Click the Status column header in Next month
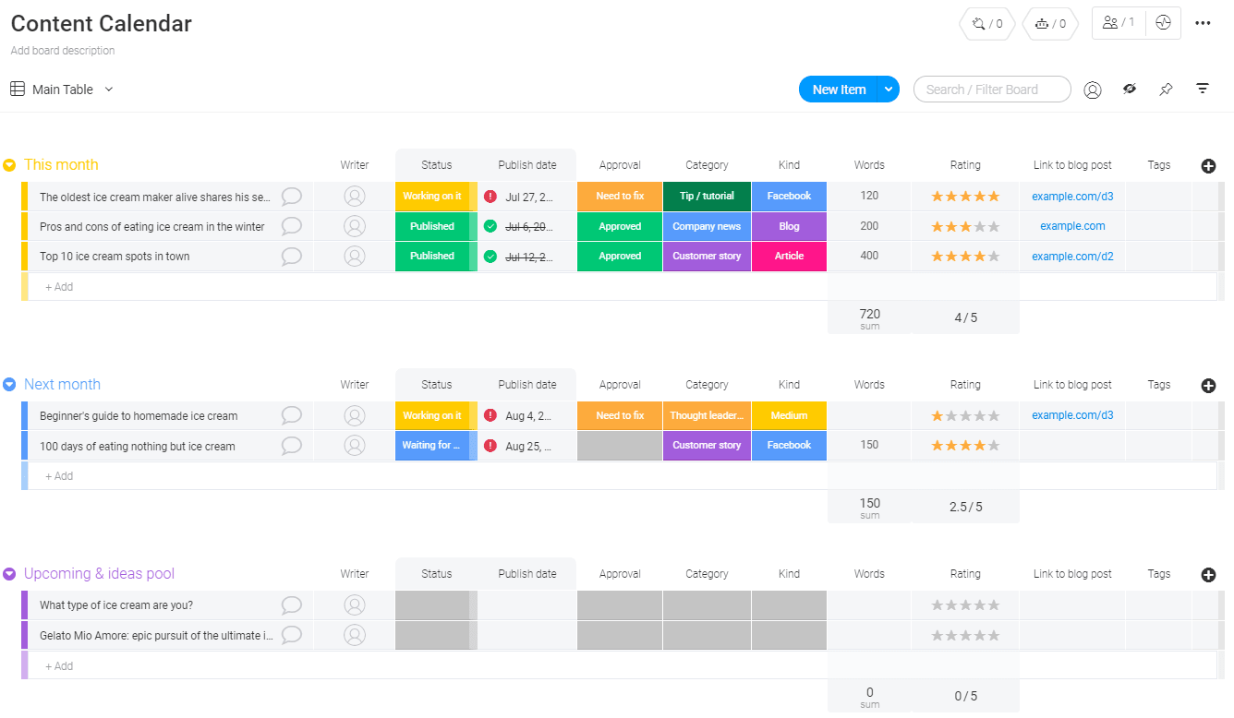This screenshot has height=718, width=1234. pyautogui.click(x=436, y=385)
